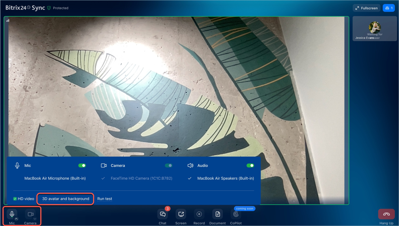
Task: Select MacBook Air Speakers (Built-in) output
Action: 225,178
